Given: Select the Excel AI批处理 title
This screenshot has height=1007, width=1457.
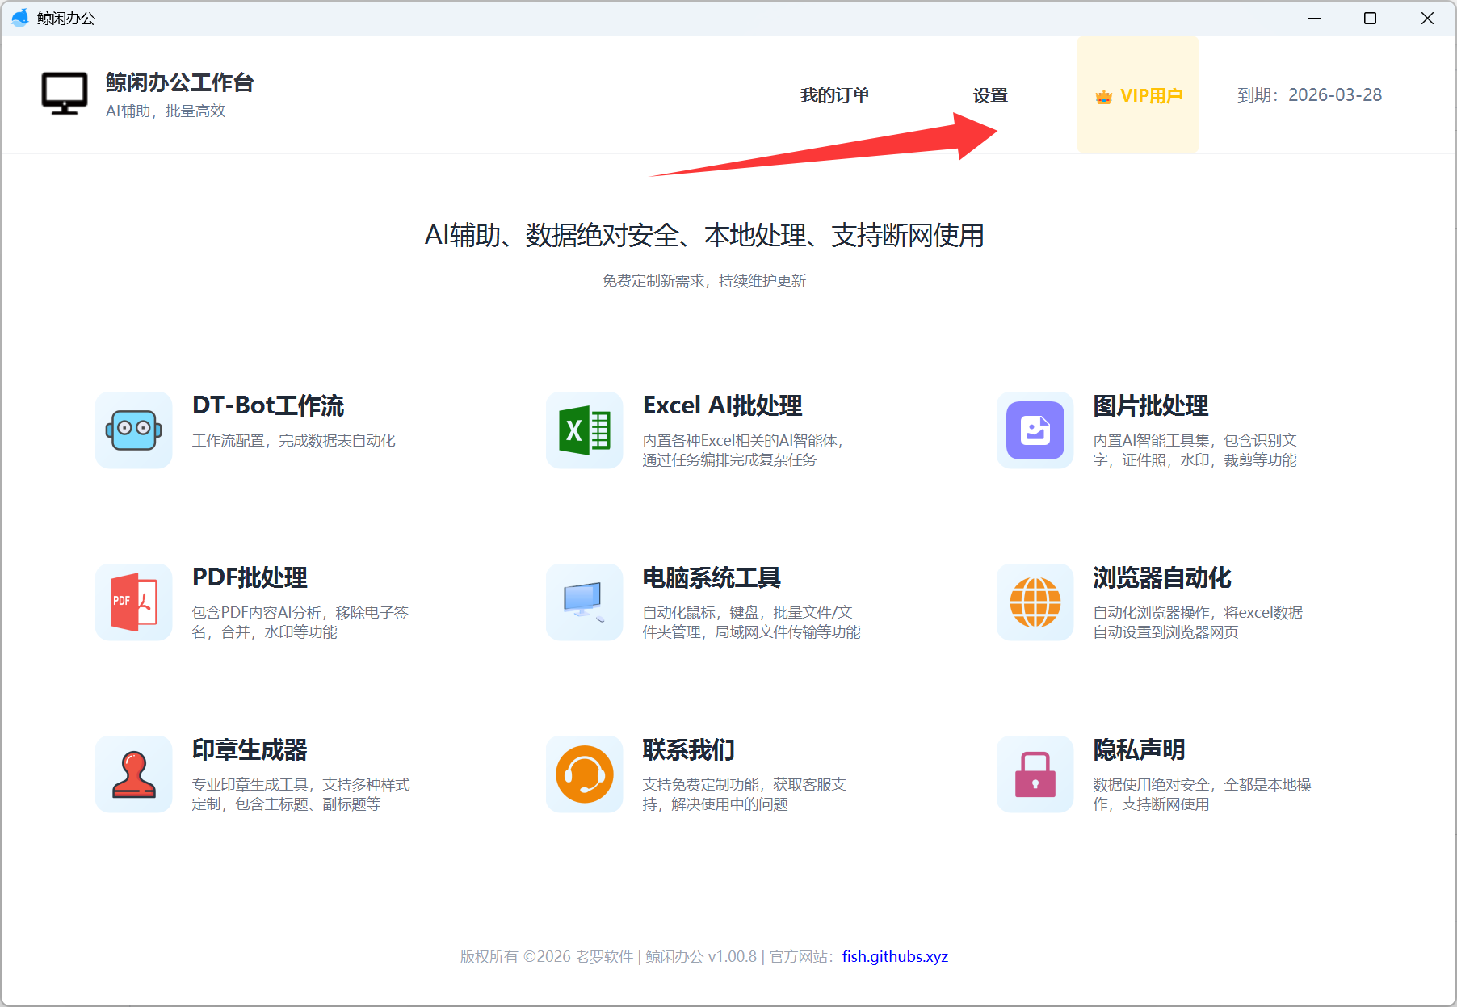Looking at the screenshot, I should click(722, 405).
